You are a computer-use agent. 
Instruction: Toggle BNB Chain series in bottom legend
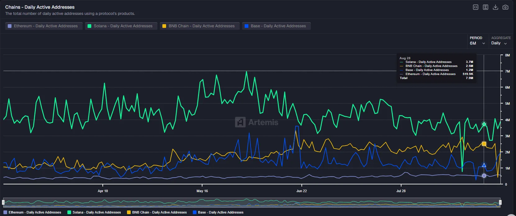[157, 212]
